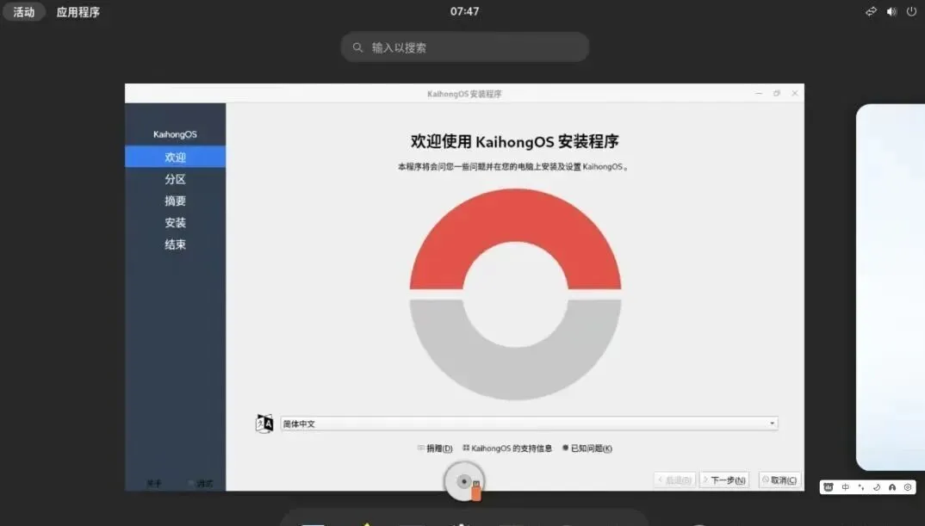Select the 欢迎 step in installer sidebar
The width and height of the screenshot is (925, 526).
tap(175, 157)
